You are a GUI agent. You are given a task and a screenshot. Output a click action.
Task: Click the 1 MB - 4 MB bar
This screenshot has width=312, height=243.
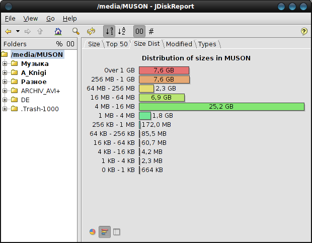[x=144, y=116]
